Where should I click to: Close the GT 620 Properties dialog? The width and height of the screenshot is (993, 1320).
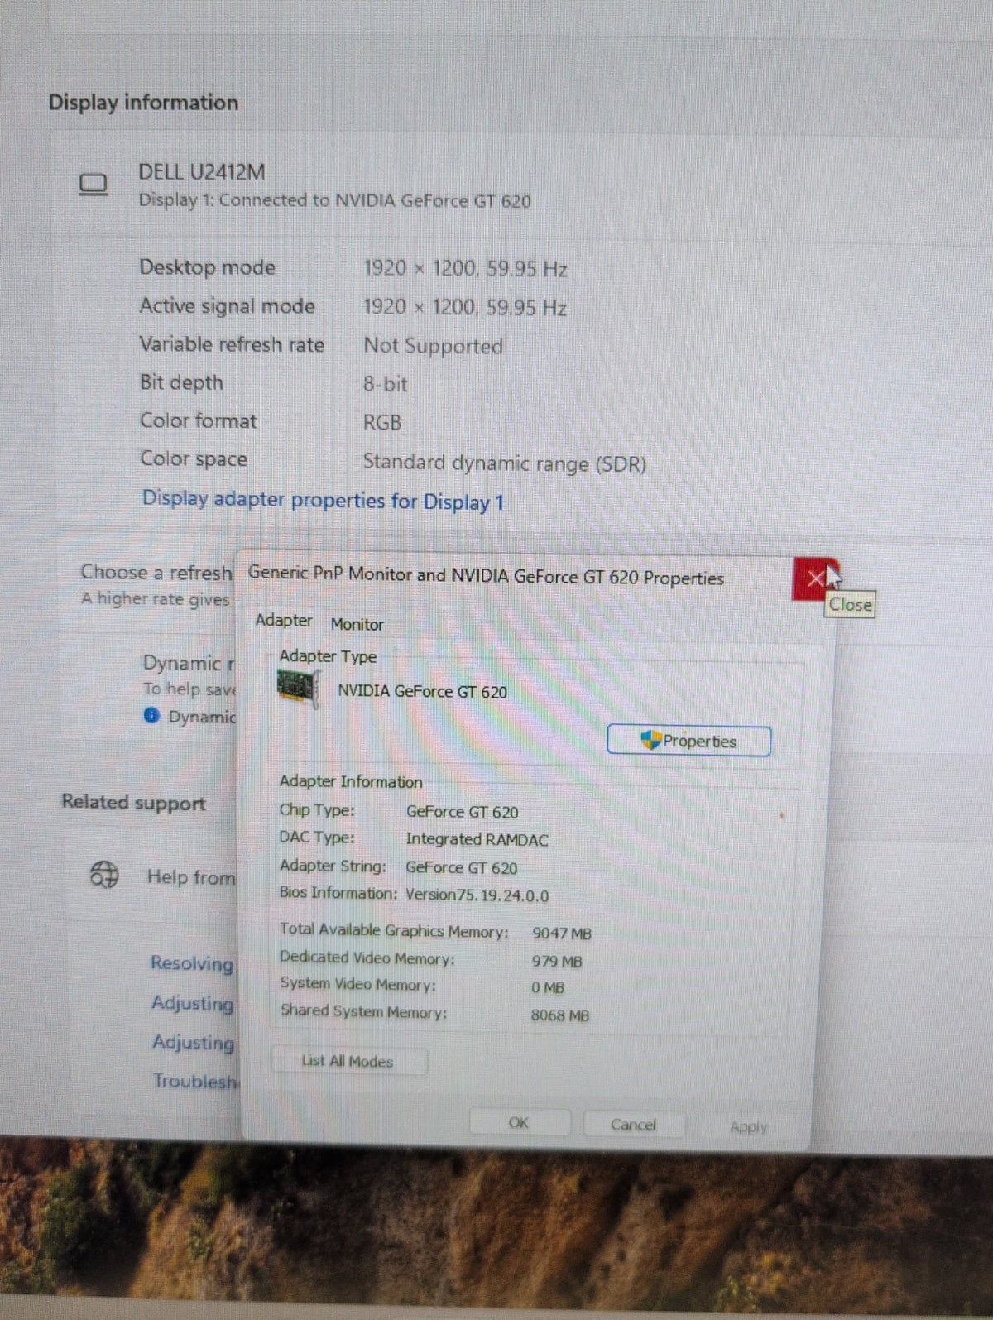(x=814, y=578)
